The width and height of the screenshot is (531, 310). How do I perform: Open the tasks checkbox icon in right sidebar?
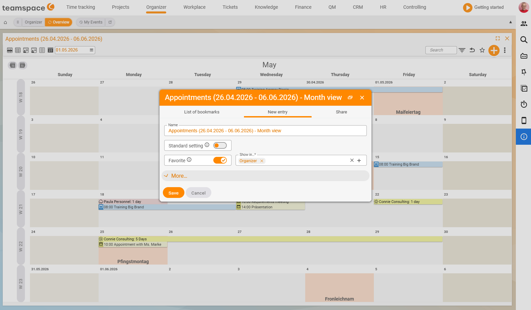pyautogui.click(x=524, y=88)
